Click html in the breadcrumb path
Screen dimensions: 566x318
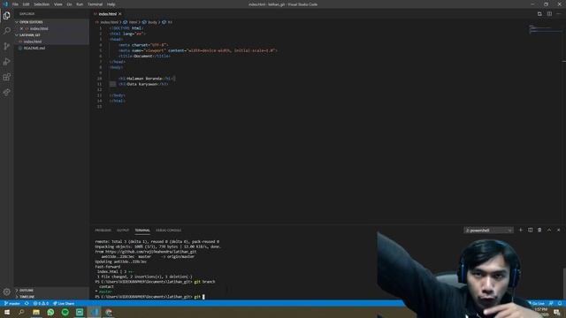click(x=134, y=22)
